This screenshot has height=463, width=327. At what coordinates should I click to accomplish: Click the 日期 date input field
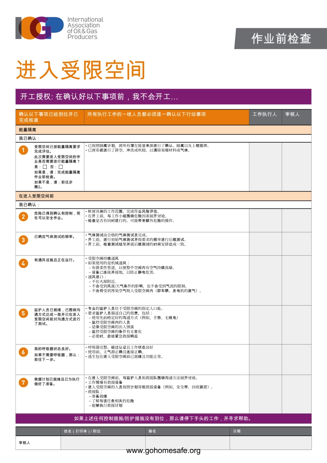tap(271, 443)
